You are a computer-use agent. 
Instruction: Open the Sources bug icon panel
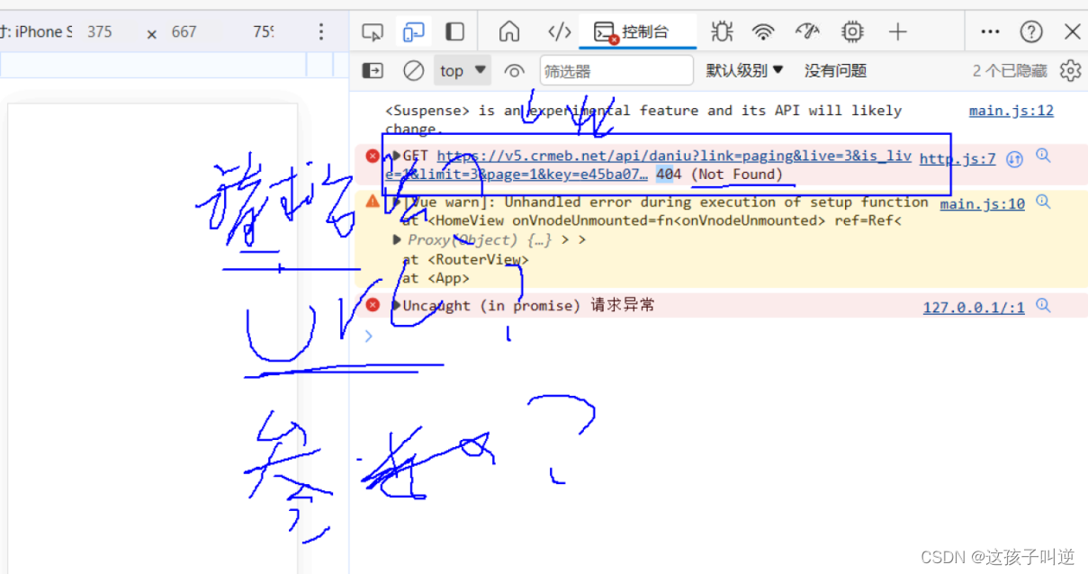tap(721, 32)
